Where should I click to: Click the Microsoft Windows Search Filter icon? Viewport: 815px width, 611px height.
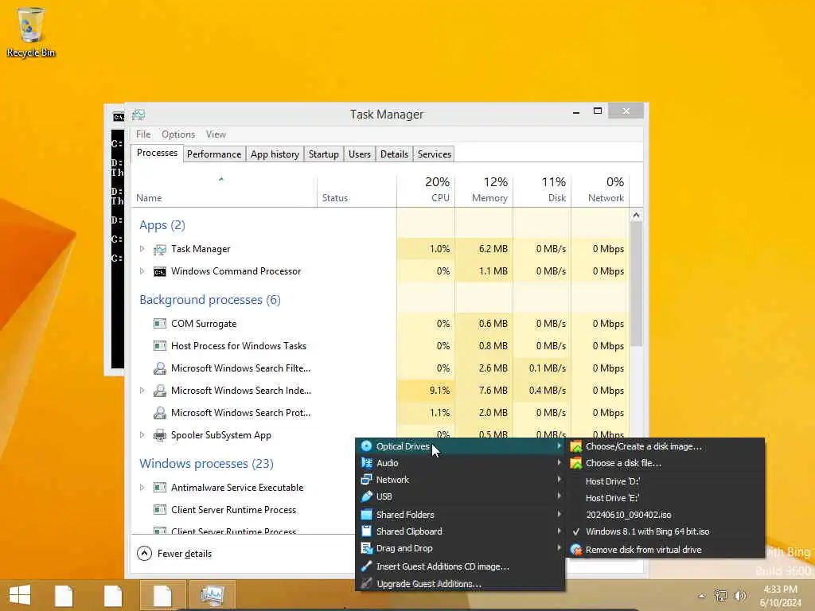click(159, 368)
